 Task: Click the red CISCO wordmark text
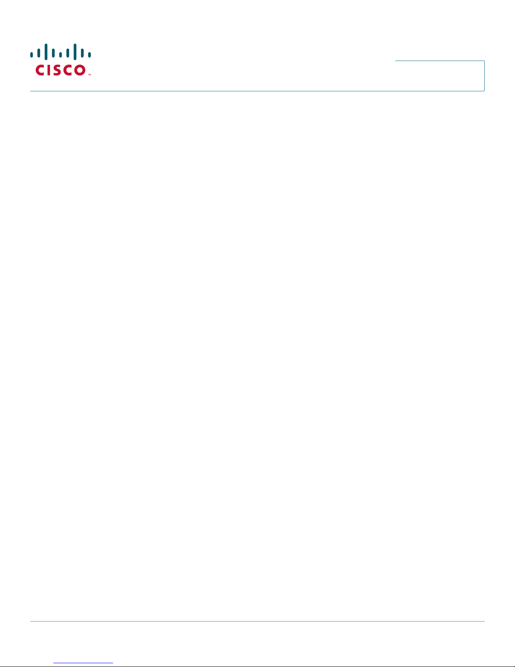coord(61,70)
